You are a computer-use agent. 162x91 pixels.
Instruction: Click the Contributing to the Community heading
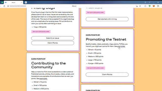coord(48,65)
